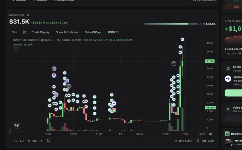The image size is (242, 150).
Task: Open the 14:46:13 UTC timezone selector
Action: tap(183, 141)
